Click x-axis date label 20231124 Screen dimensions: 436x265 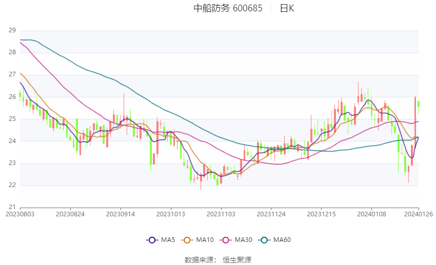(x=271, y=214)
